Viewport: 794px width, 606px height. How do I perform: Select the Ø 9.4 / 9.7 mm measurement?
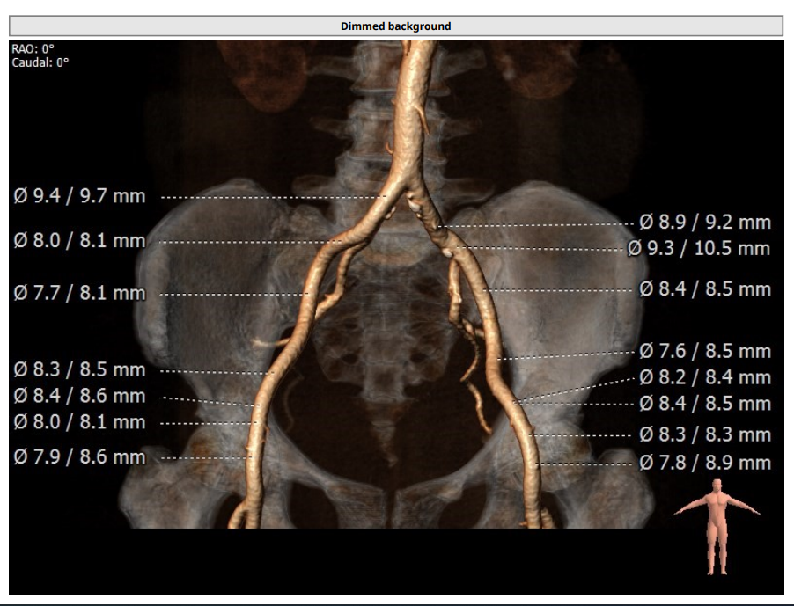(79, 196)
